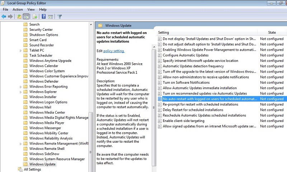Click the Filter funnel toolbar icon
This screenshot has width=287, height=172.
60,17
